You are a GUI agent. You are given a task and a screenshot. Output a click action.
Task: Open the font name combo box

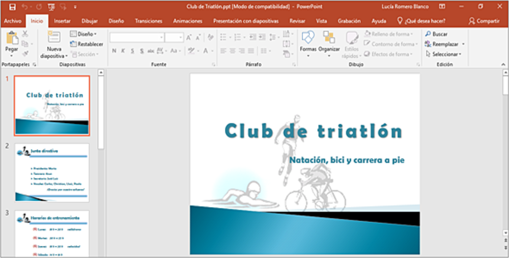tap(136, 37)
